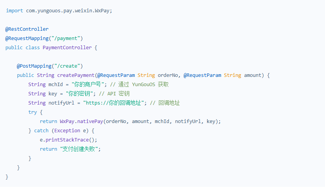Select the "/create" string literal
Screen dimensions: 325x188
point(67,66)
